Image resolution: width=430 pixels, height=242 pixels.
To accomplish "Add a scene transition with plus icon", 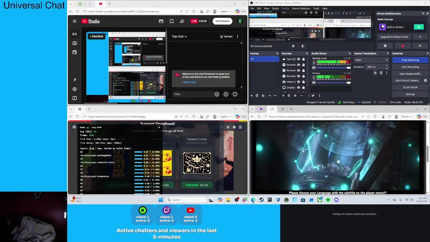I will [375, 73].
